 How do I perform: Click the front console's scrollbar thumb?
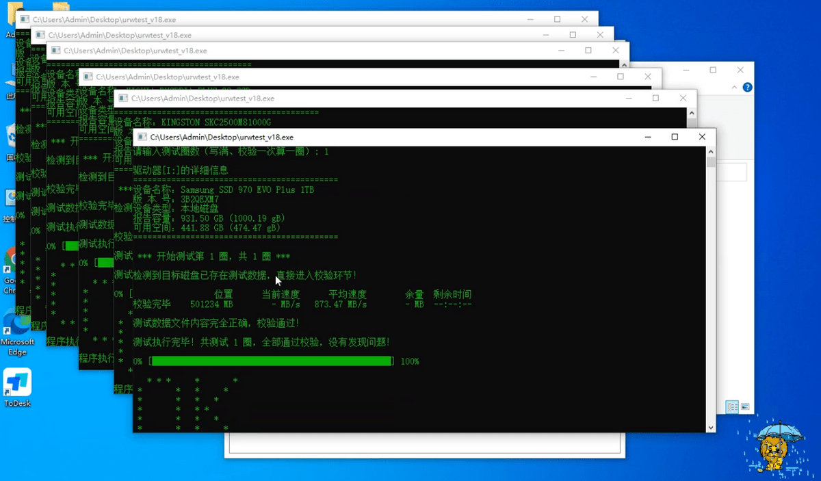click(711, 162)
